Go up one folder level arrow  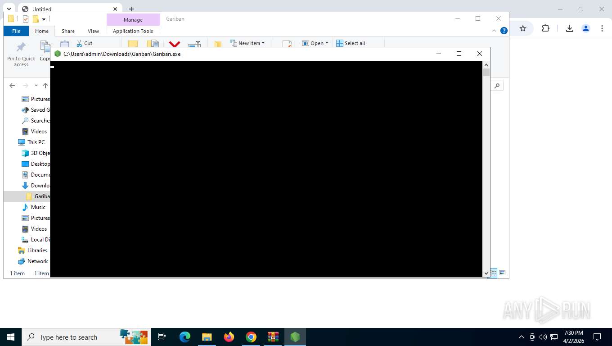[x=45, y=86]
